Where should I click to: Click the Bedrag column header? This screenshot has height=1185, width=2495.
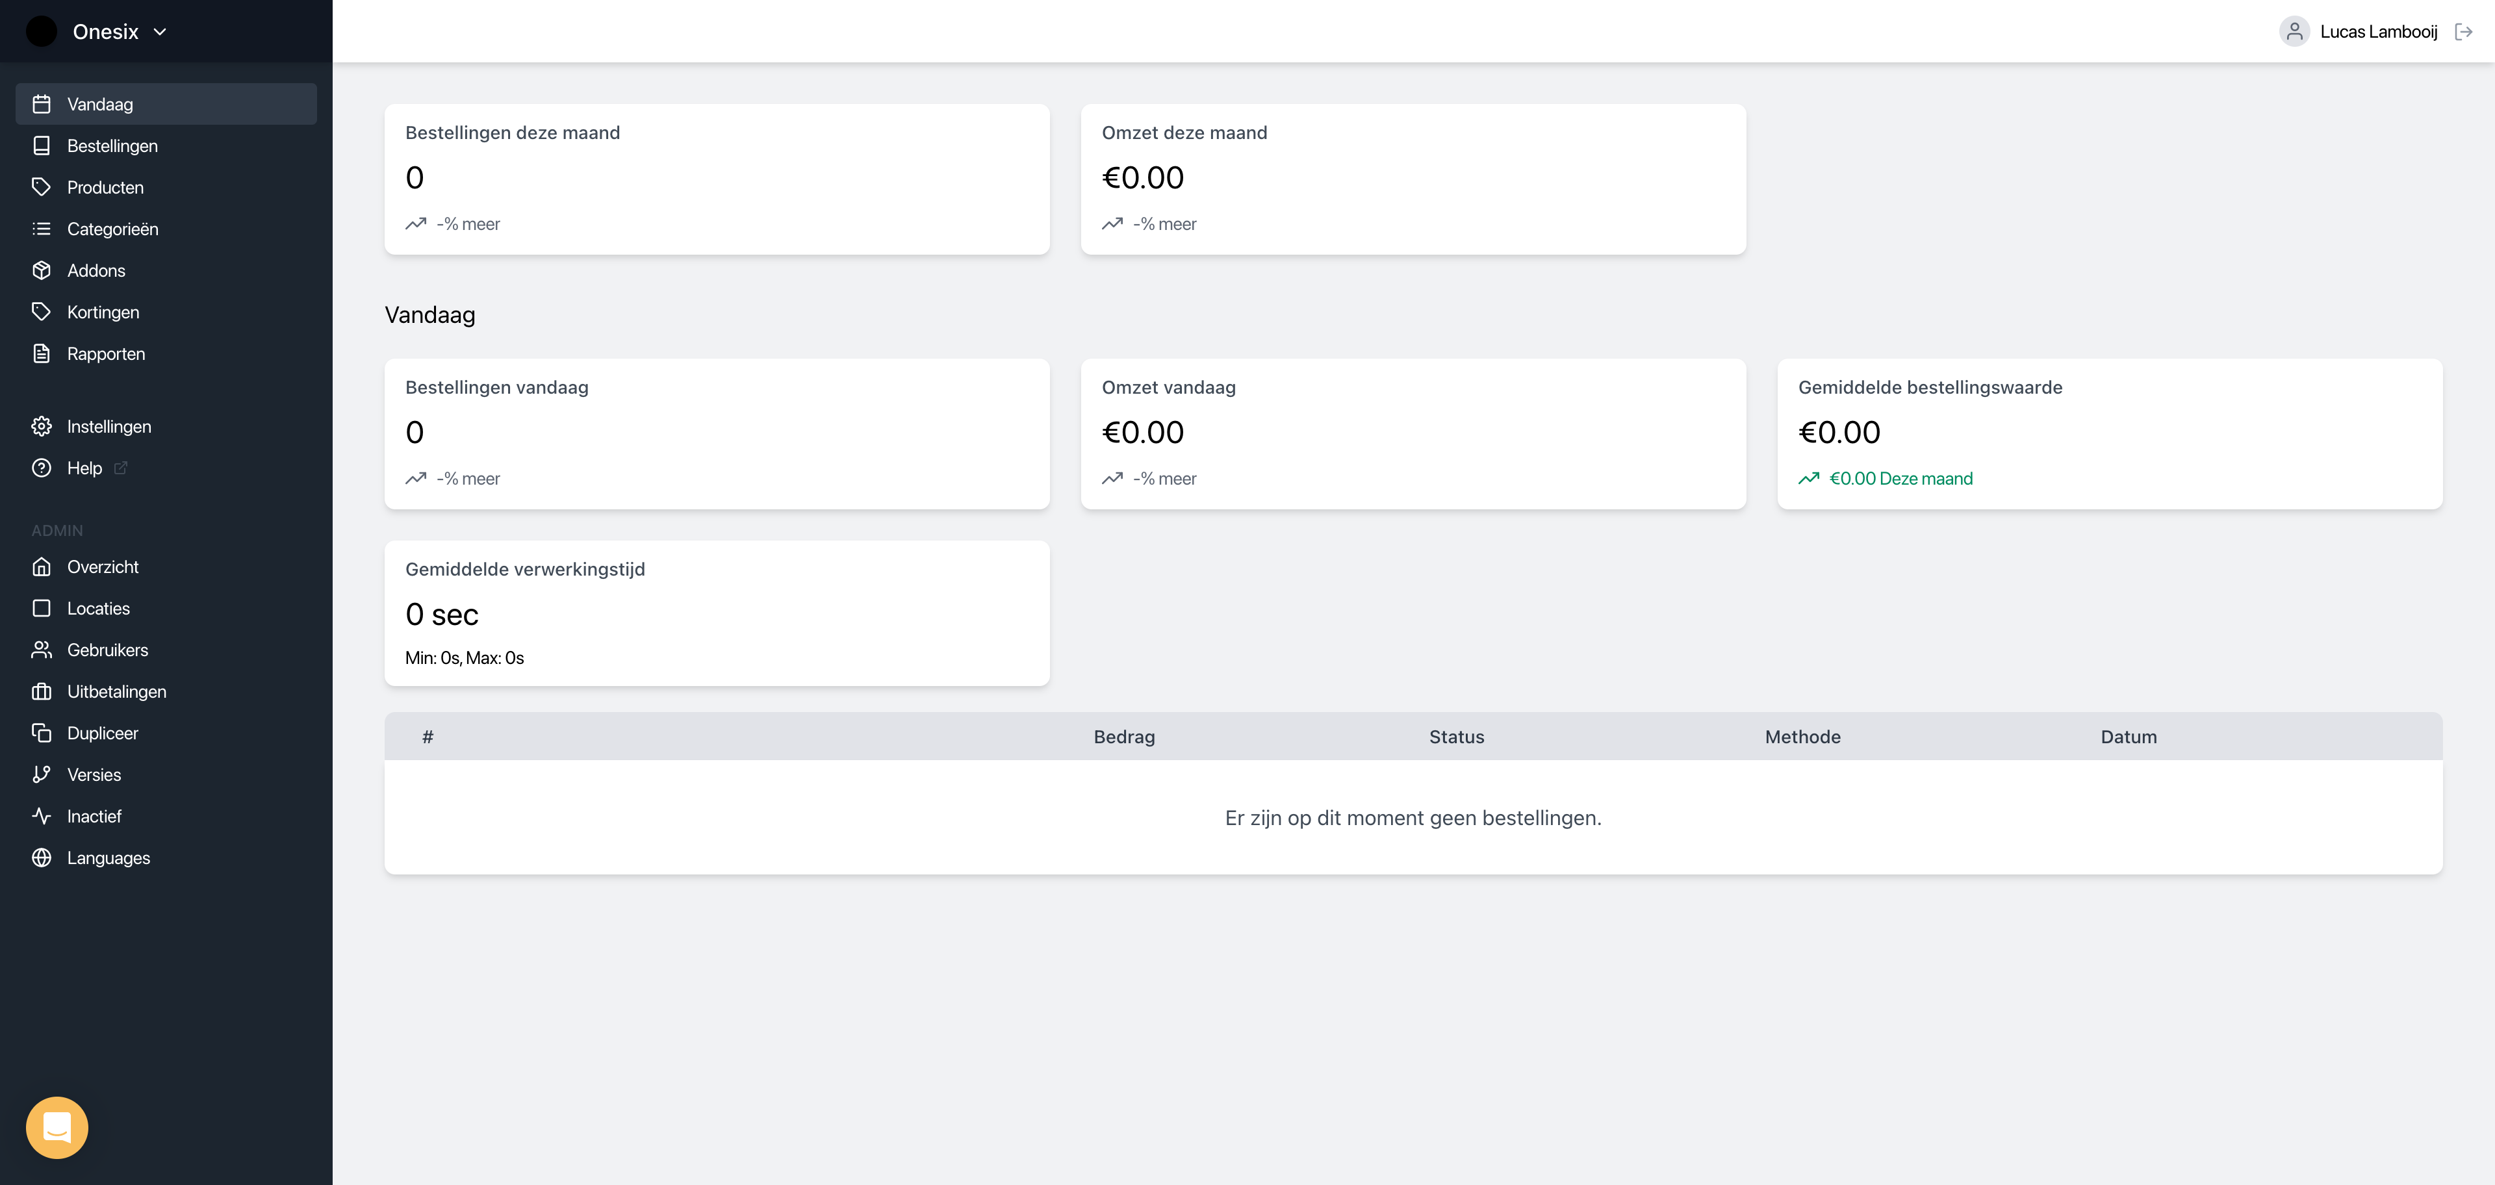pos(1123,737)
